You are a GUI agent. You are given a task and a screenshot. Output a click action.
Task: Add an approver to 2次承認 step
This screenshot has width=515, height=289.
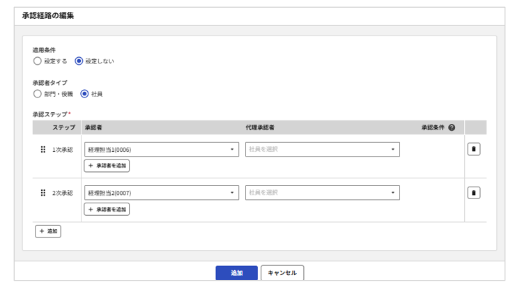pyautogui.click(x=107, y=209)
